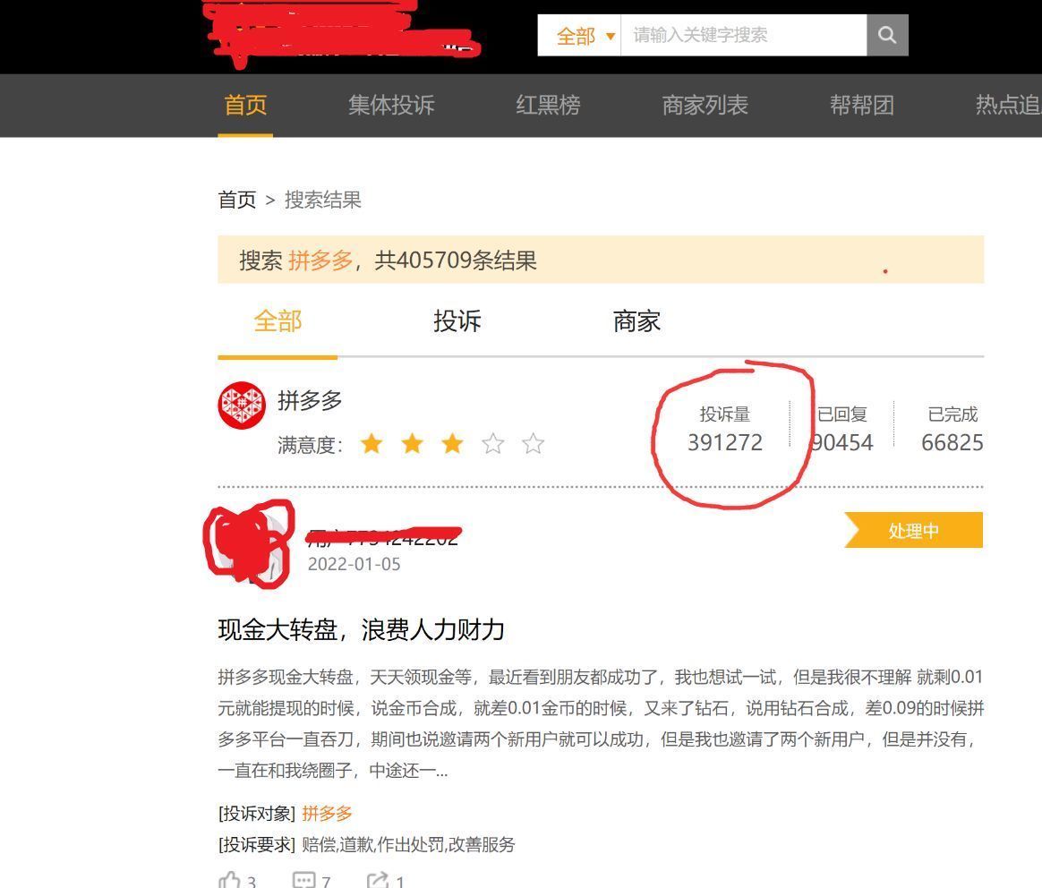The width and height of the screenshot is (1042, 888).
Task: Click the 拼多多 link after 投诉对象
Action: (x=327, y=813)
